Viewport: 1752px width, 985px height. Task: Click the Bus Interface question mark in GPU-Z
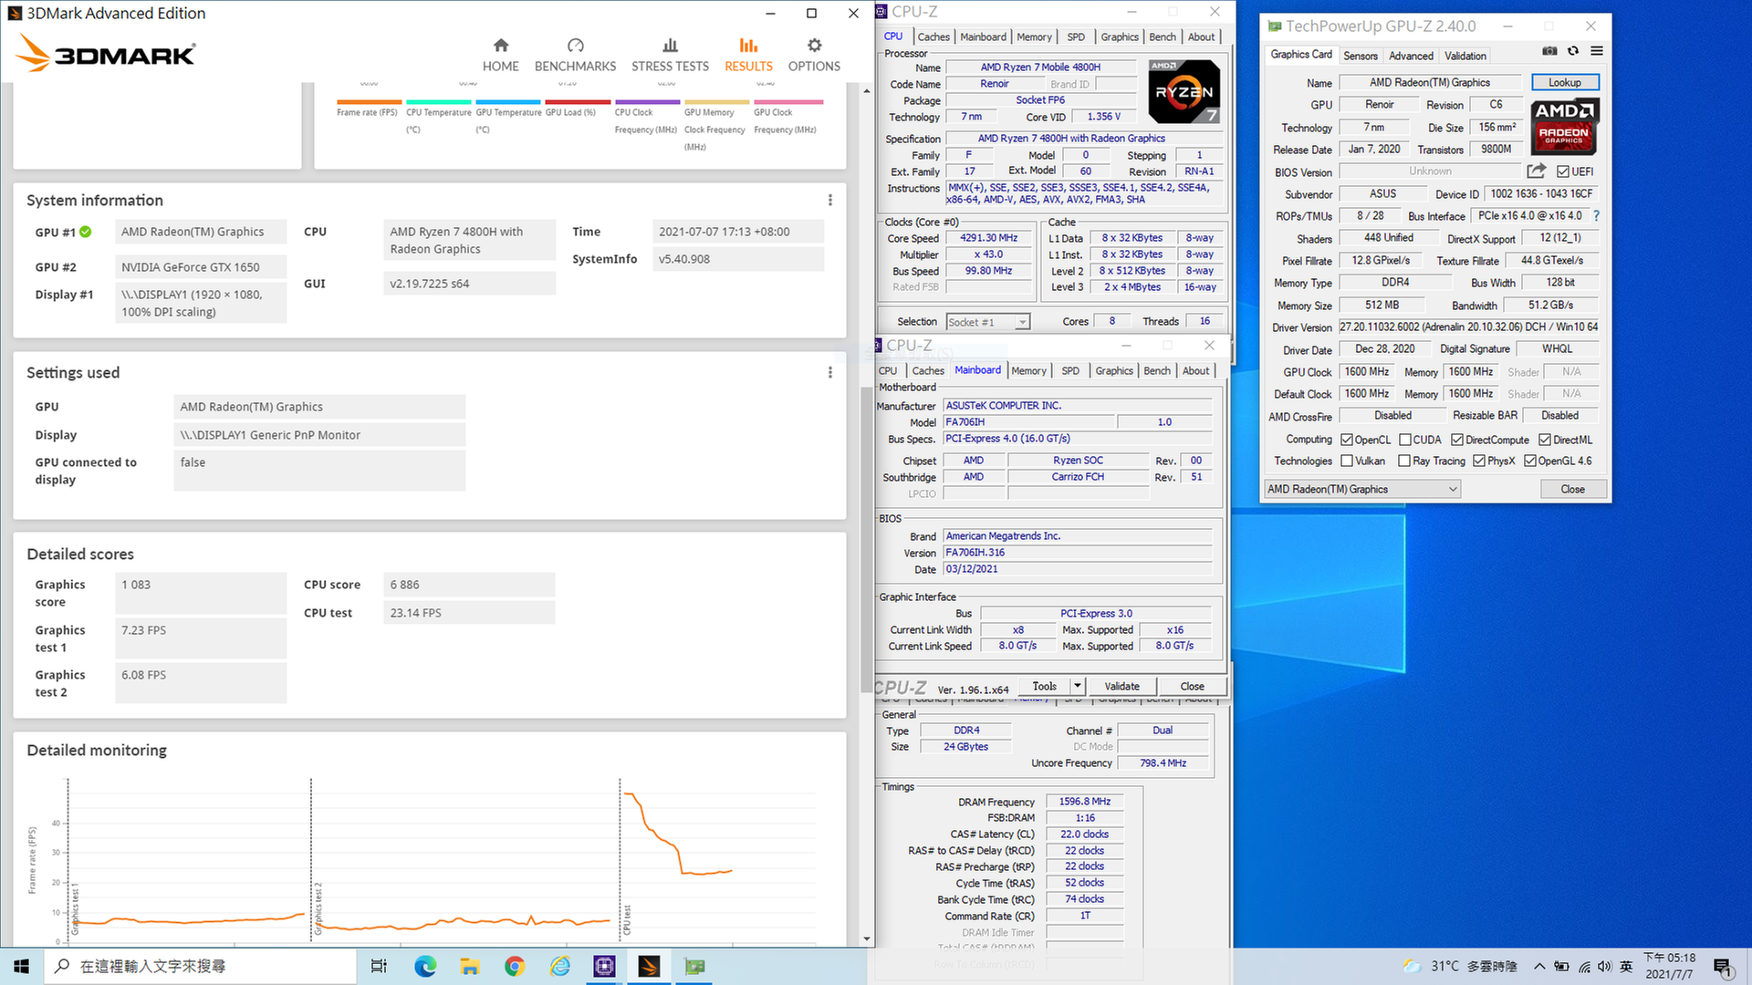pos(1596,216)
